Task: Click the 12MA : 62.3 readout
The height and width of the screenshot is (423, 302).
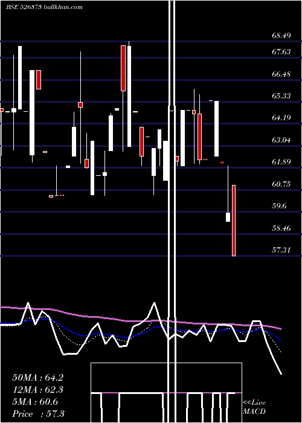Action: coord(37,390)
